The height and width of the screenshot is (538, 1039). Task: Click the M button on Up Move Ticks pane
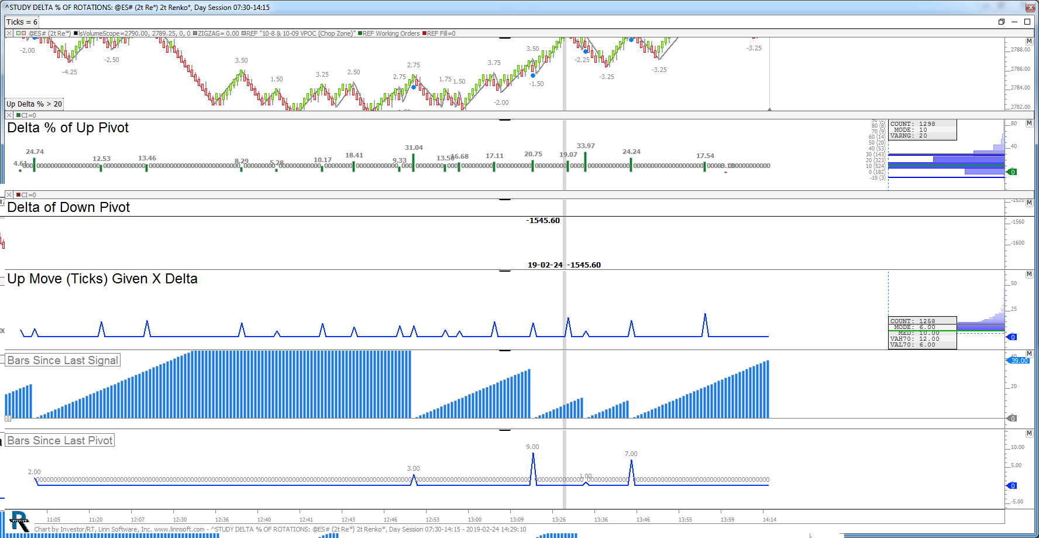point(1029,274)
